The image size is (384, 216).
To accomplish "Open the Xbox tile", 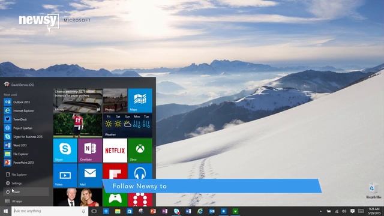I will [140, 151].
